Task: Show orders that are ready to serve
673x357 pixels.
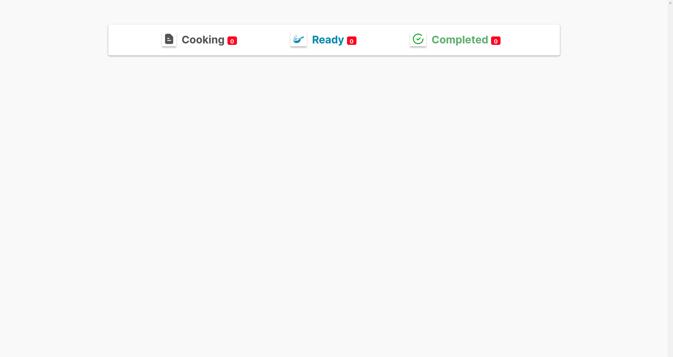Action: 324,40
